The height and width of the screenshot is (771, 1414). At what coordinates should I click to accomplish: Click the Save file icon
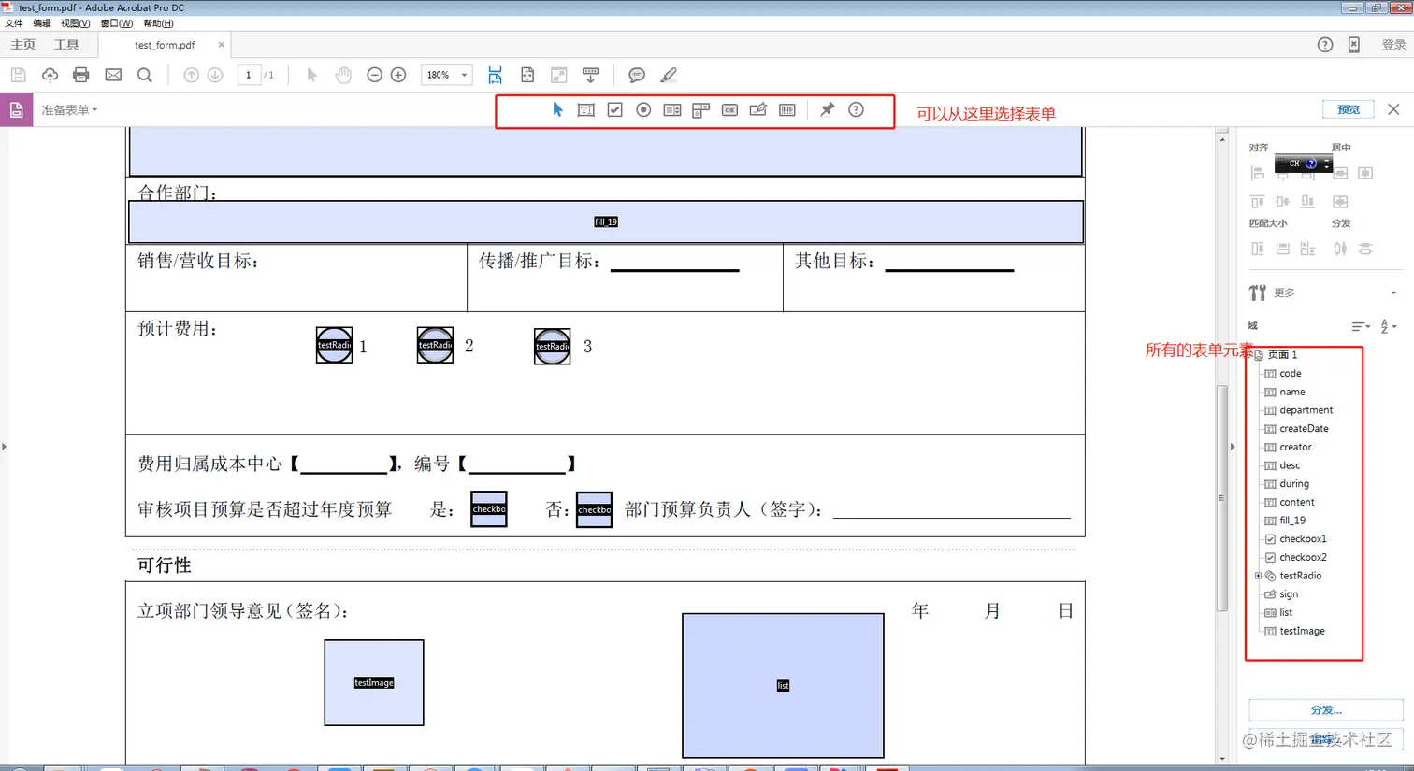pyautogui.click(x=18, y=75)
